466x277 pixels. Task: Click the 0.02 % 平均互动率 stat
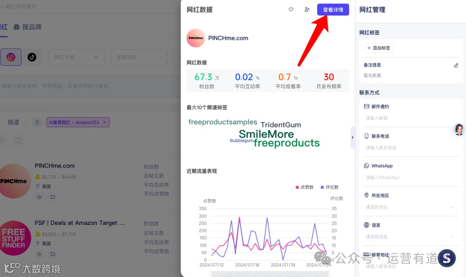247,80
